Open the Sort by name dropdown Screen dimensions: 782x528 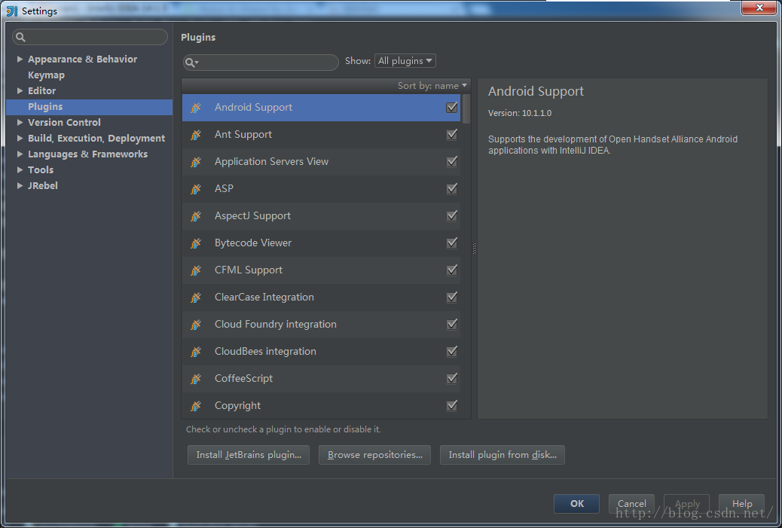432,86
